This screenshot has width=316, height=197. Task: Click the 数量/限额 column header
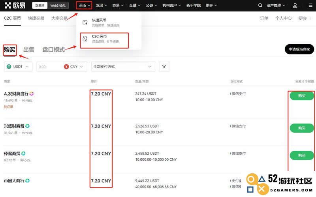click(142, 81)
